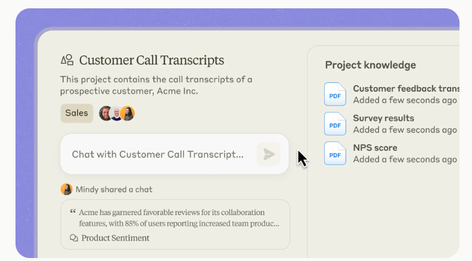Screen dimensions: 472x261
Task: Click the Acme favorable reviews quote text
Action: tap(178, 218)
